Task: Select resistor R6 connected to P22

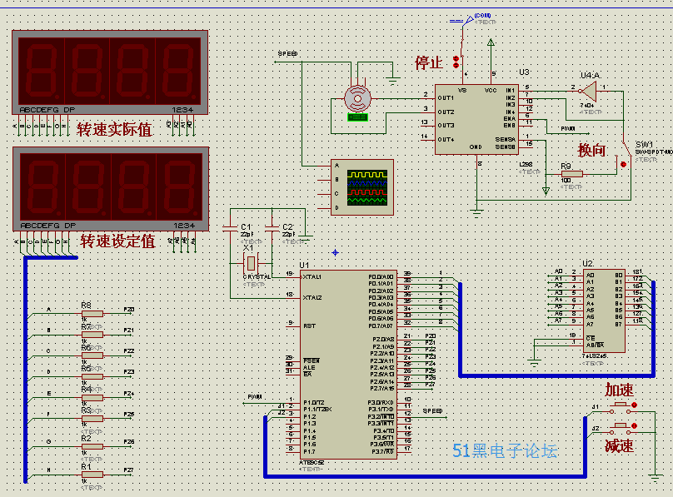Action: (92, 355)
